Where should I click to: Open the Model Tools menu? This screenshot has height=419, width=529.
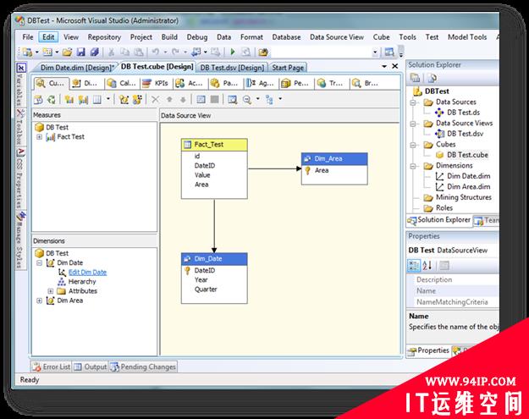coord(467,37)
